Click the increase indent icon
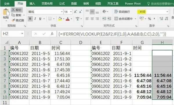Screen dimensions: 174x105 pyautogui.click(x=109, y=19)
